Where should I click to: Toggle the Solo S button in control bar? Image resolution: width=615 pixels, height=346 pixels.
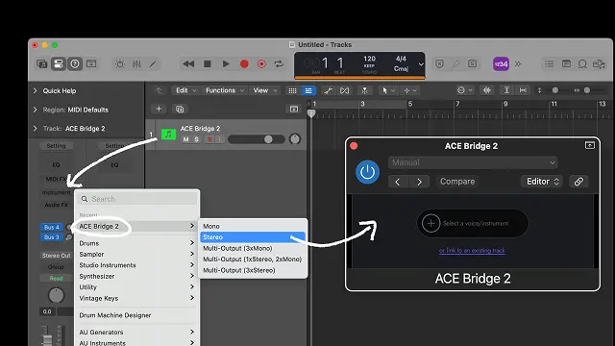point(472,64)
